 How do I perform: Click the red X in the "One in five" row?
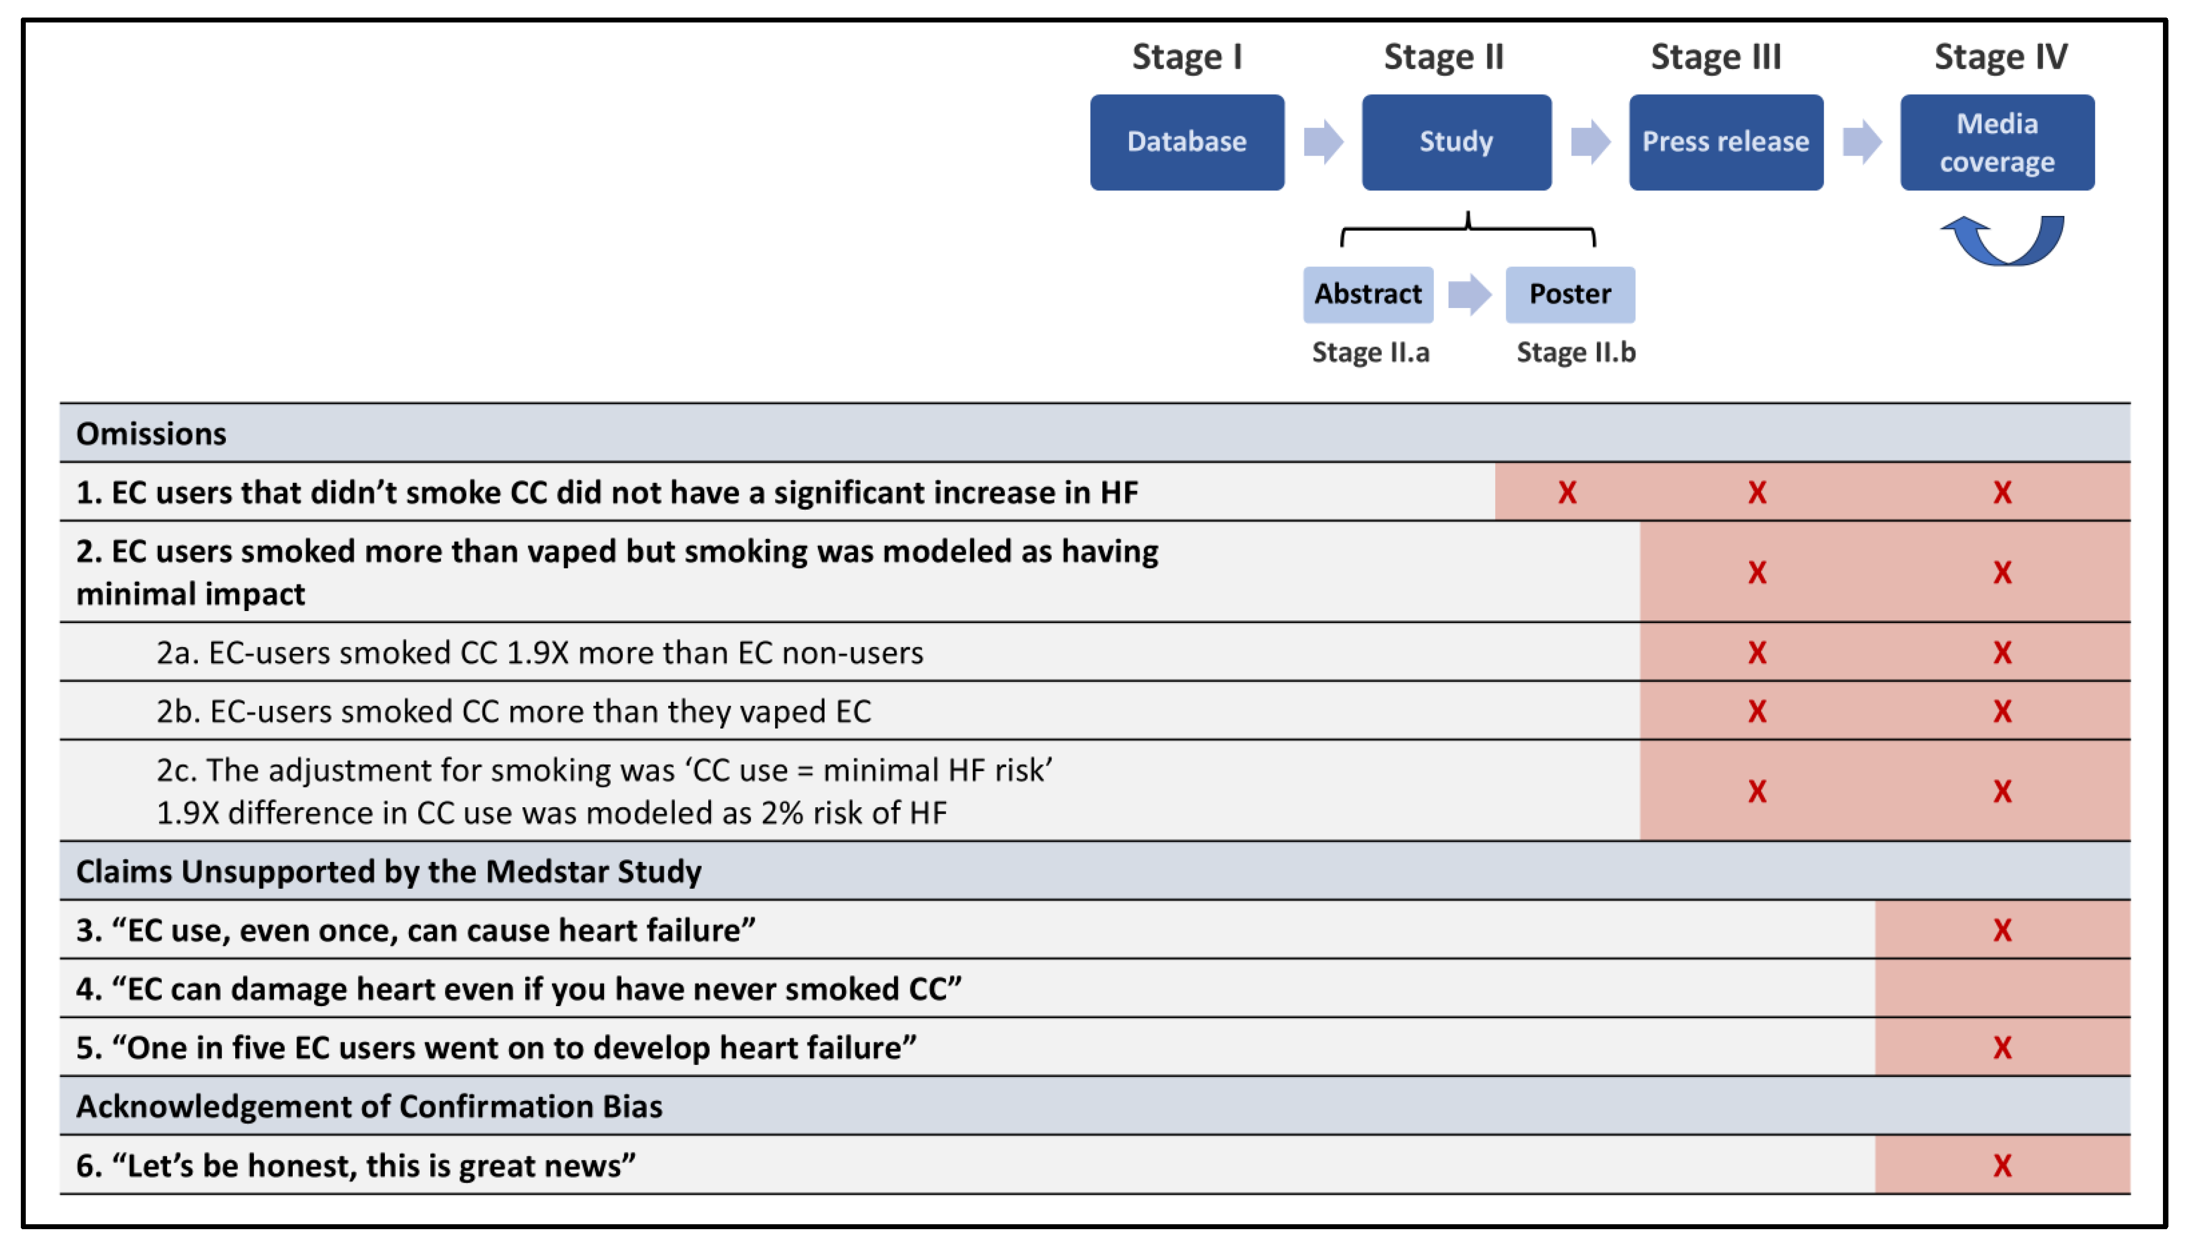pos(2001,1047)
